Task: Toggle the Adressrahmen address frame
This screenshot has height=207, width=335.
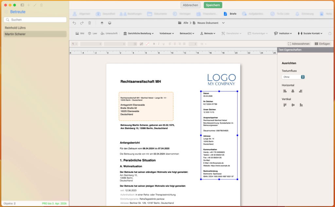Action: 298,44
